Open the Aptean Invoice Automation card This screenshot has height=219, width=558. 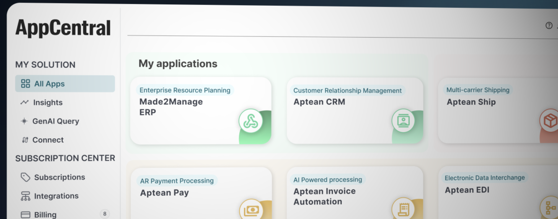click(355, 193)
